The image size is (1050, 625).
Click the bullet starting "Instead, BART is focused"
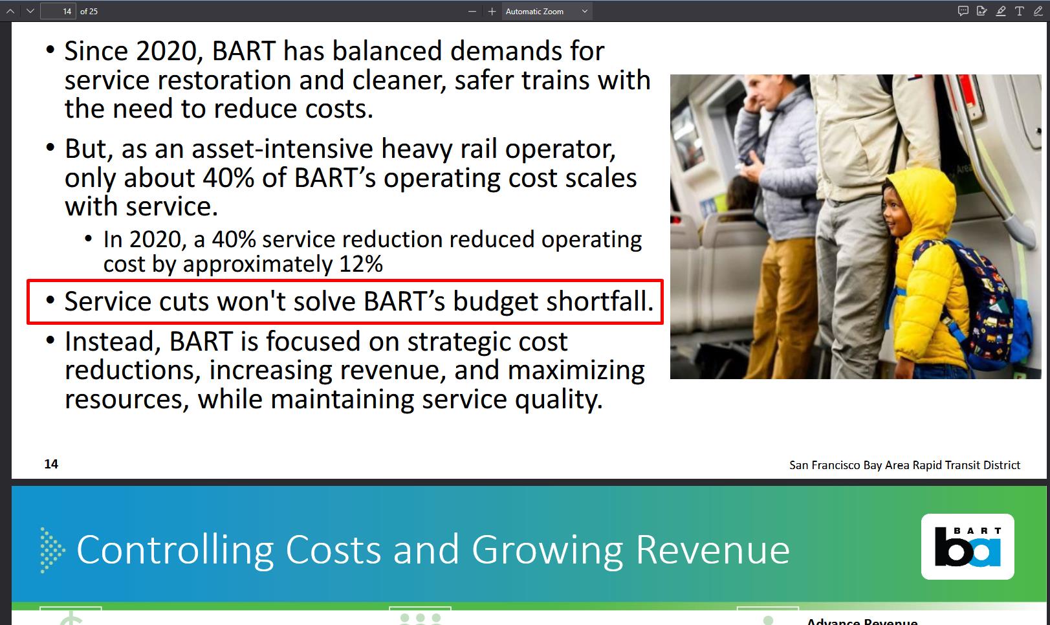(355, 370)
